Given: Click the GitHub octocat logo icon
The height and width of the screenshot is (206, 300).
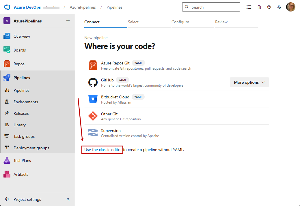Looking at the screenshot, I should [x=93, y=82].
